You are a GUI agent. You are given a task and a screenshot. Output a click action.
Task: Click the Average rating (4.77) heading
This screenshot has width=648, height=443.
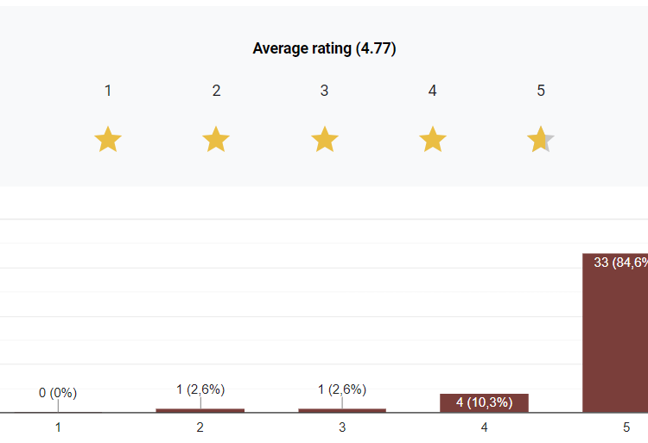click(x=324, y=48)
